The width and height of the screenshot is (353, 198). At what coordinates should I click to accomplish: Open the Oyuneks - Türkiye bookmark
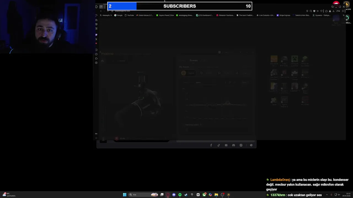pyautogui.click(x=322, y=15)
